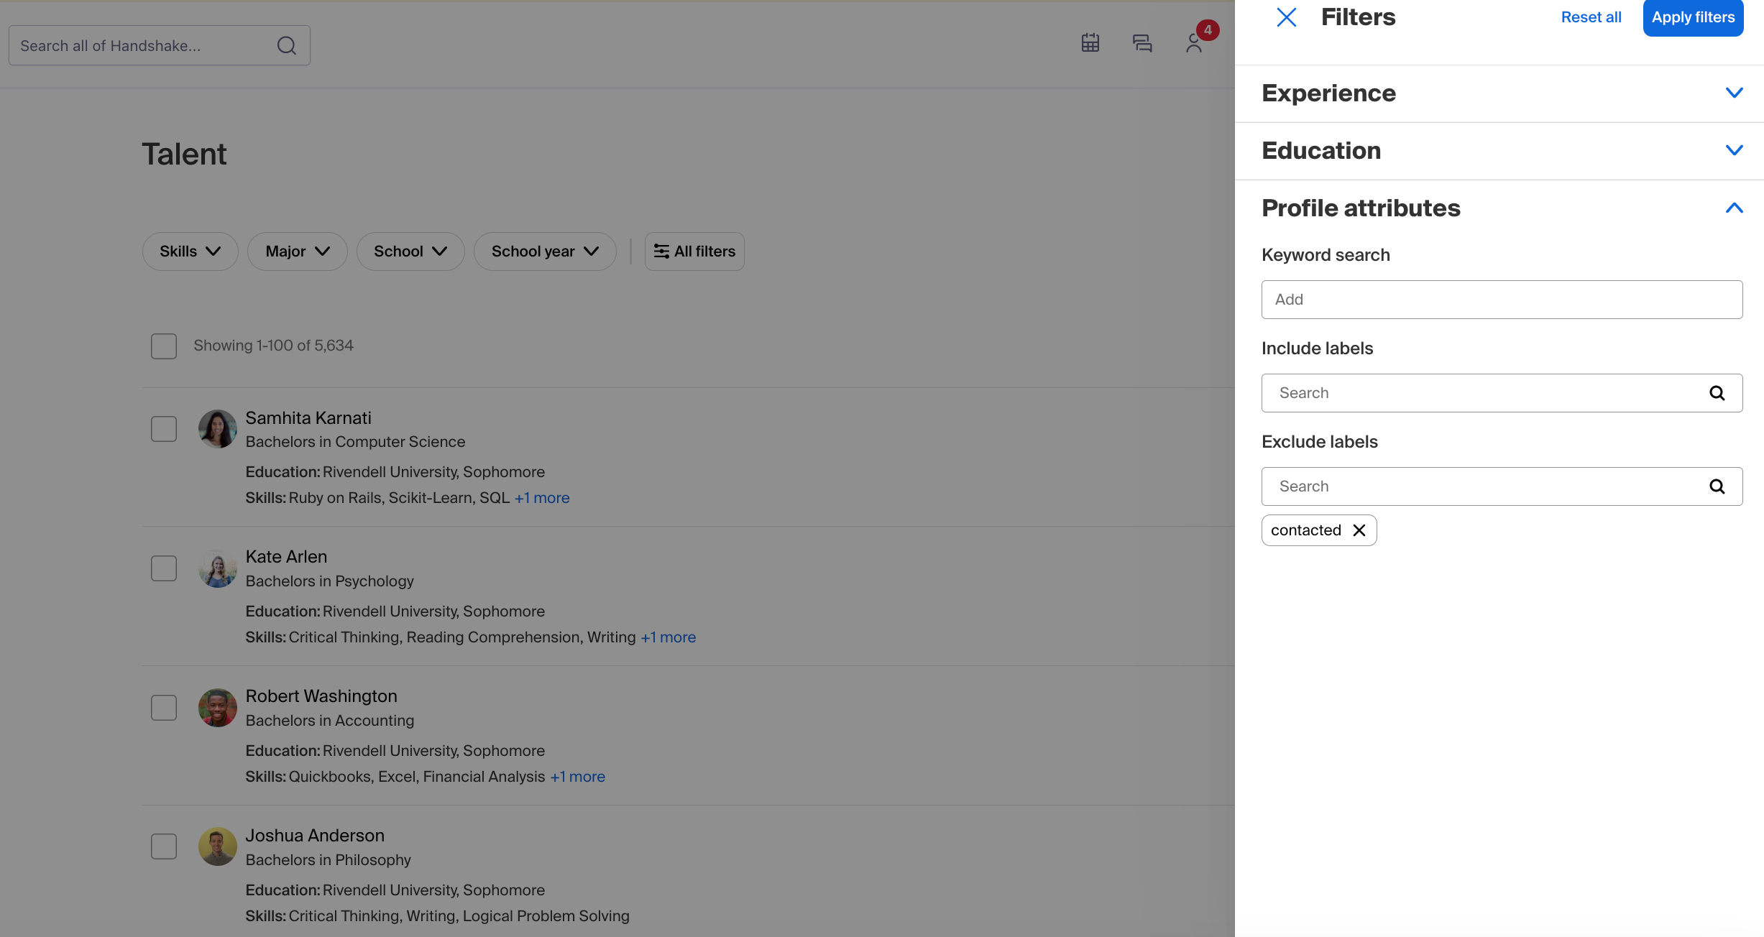Open profile icon with notification badge
Image resolution: width=1764 pixels, height=937 pixels.
[1195, 43]
